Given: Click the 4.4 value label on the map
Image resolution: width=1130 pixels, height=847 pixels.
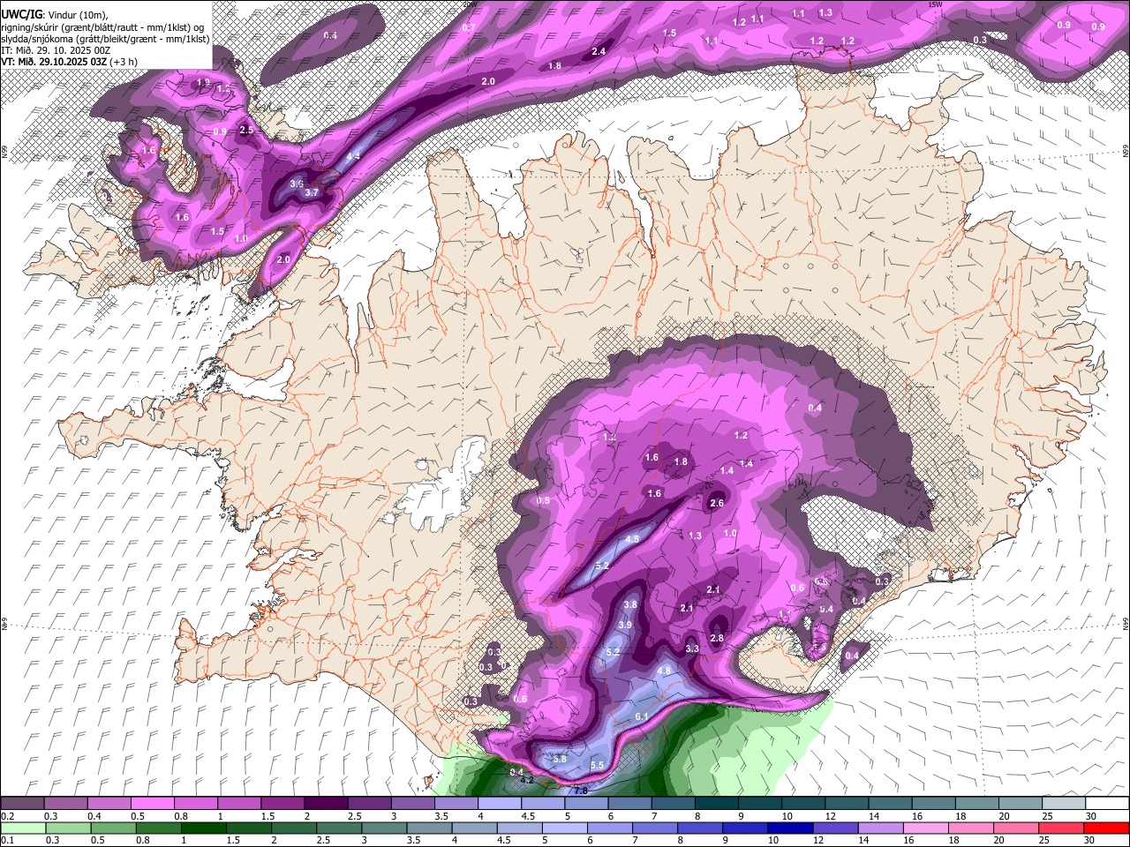Looking at the screenshot, I should tap(353, 156).
